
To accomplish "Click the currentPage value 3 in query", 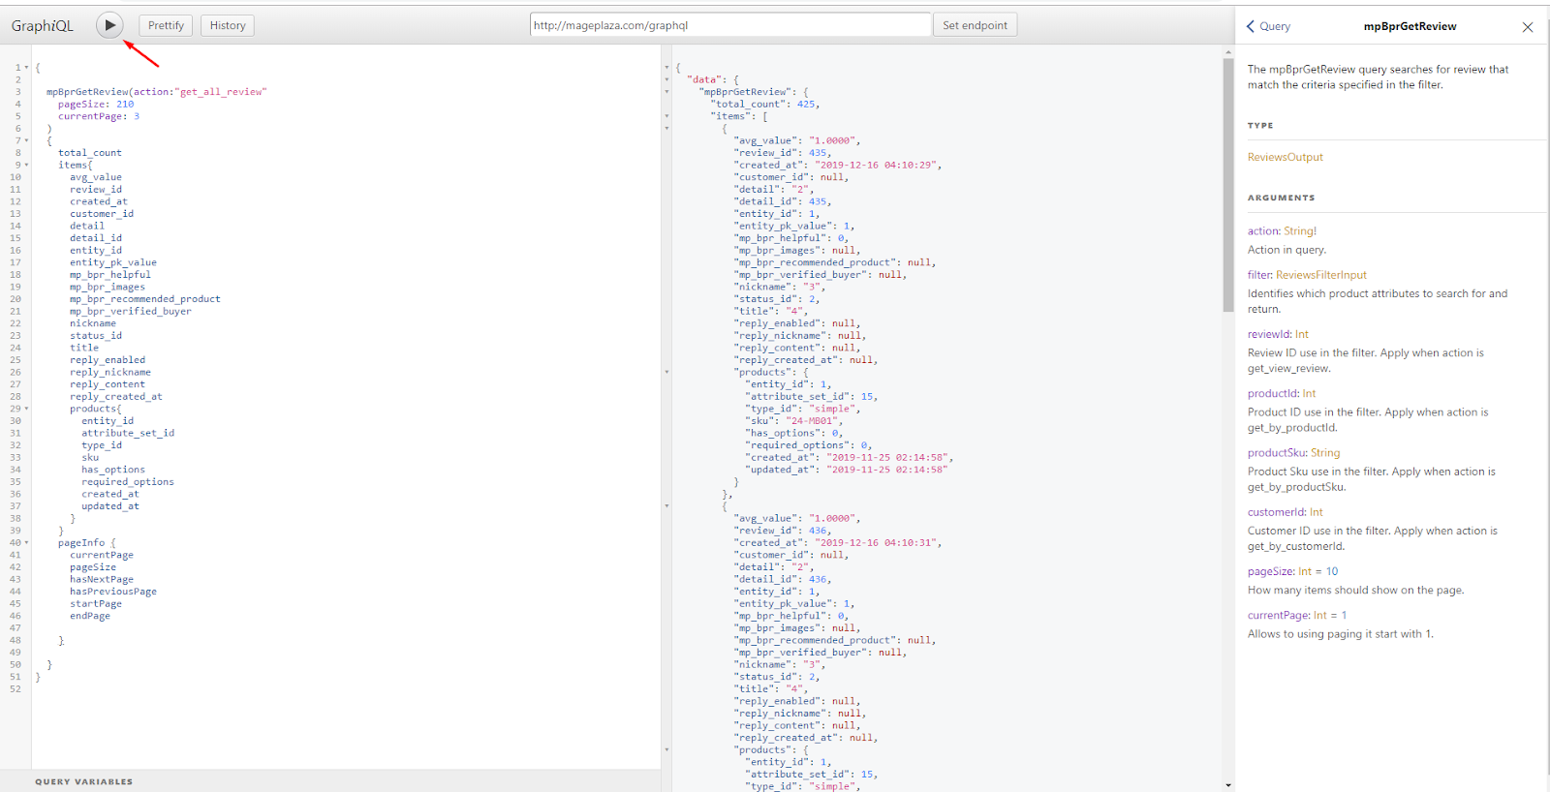I will [x=137, y=116].
